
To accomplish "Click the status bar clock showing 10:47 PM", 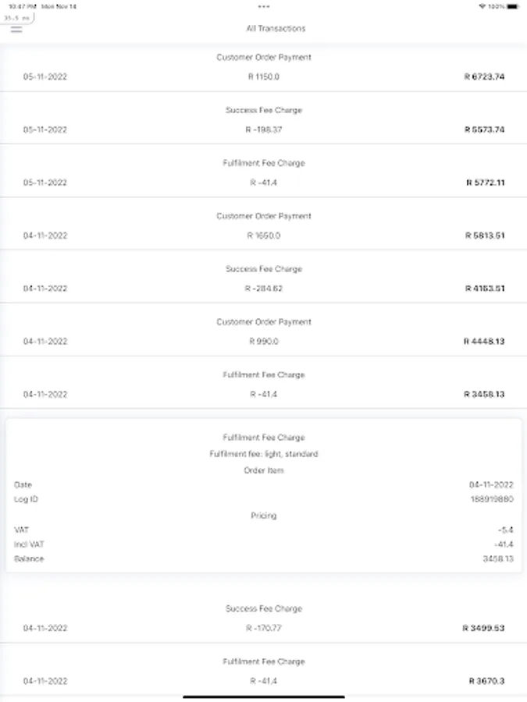I will pos(20,6).
